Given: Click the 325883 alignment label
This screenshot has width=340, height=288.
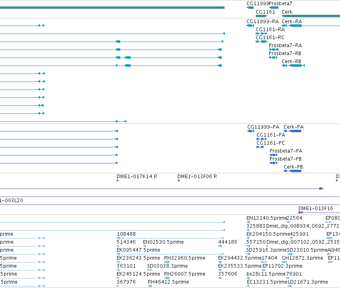Looking at the screenshot, I should tap(256, 226).
